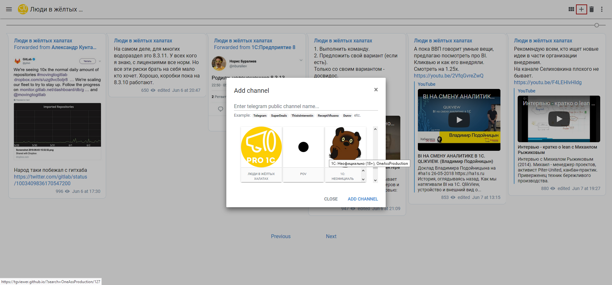Click the 'Jun 6 at 17:30' timestamp

pos(86,191)
